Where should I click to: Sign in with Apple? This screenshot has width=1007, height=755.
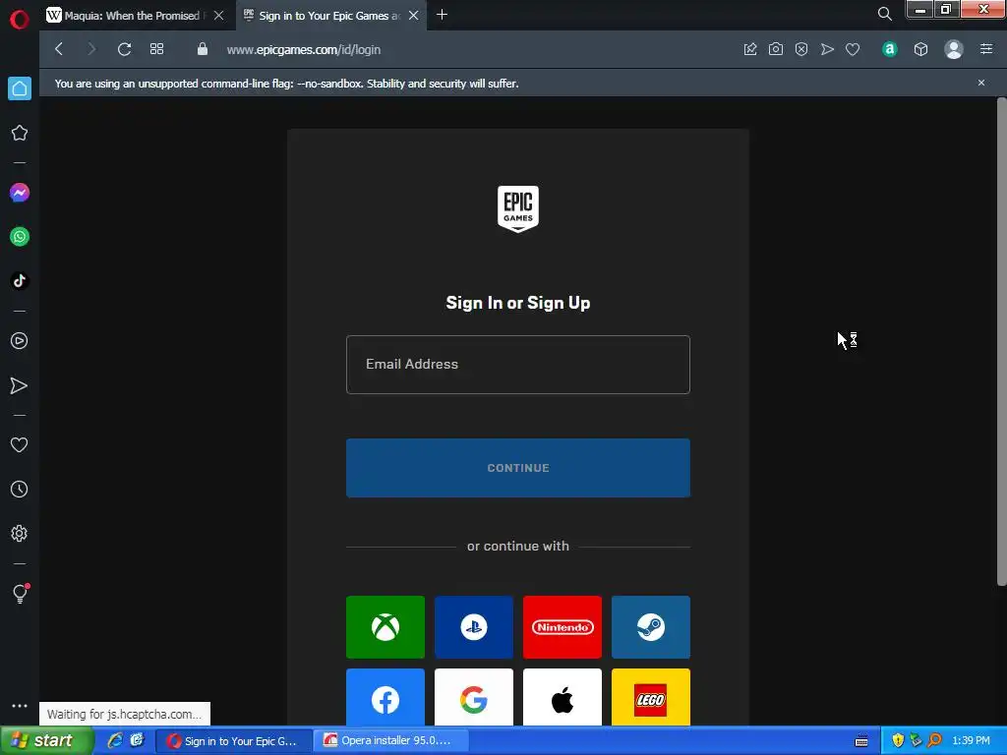click(x=563, y=697)
